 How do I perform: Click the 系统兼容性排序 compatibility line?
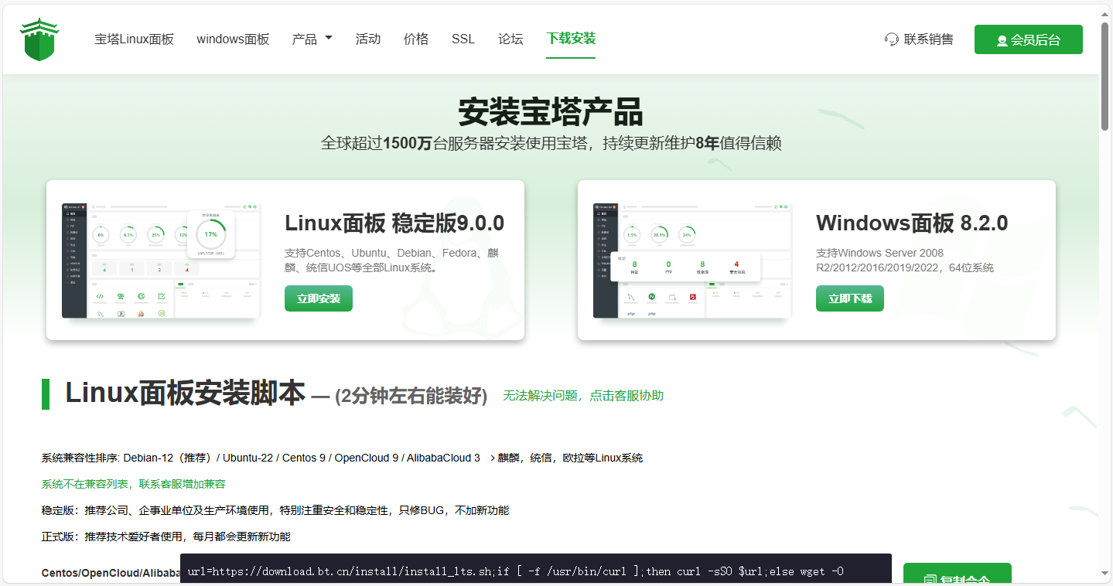tap(342, 458)
